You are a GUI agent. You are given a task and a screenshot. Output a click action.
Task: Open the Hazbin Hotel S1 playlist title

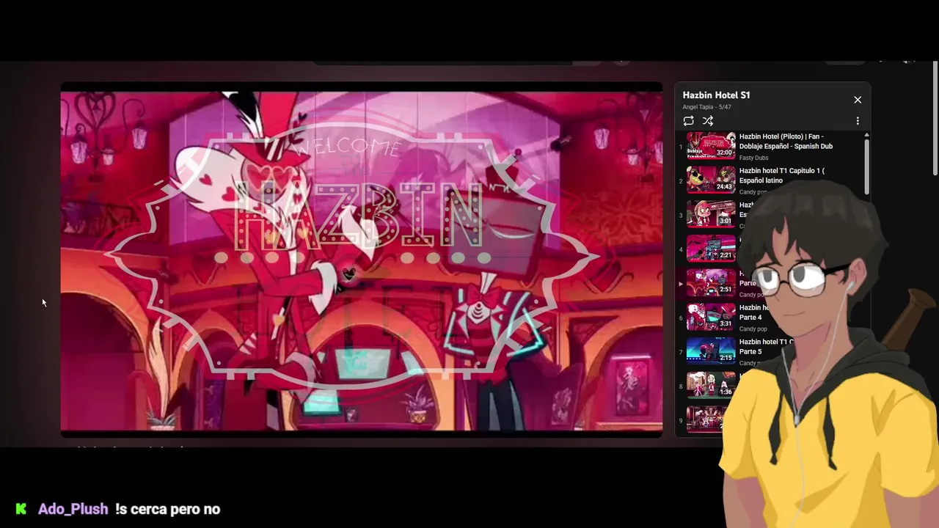coord(716,95)
